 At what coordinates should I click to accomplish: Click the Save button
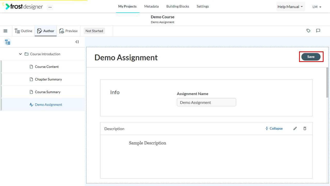click(311, 57)
